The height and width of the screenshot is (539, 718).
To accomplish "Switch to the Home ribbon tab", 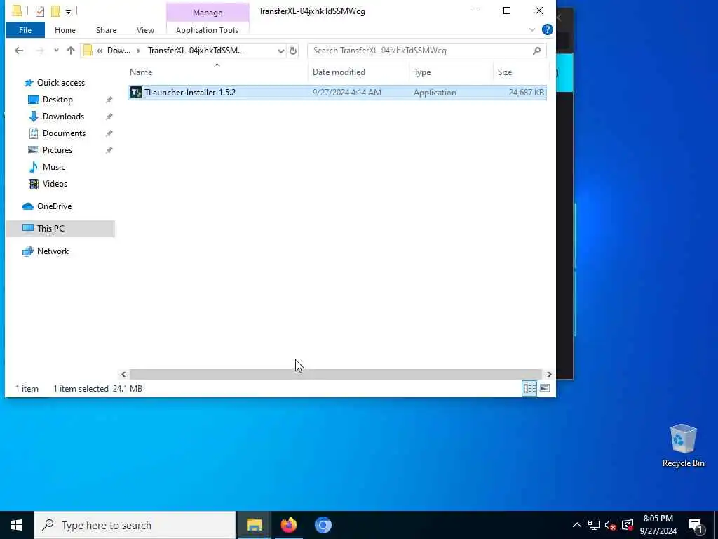I will pyautogui.click(x=65, y=30).
